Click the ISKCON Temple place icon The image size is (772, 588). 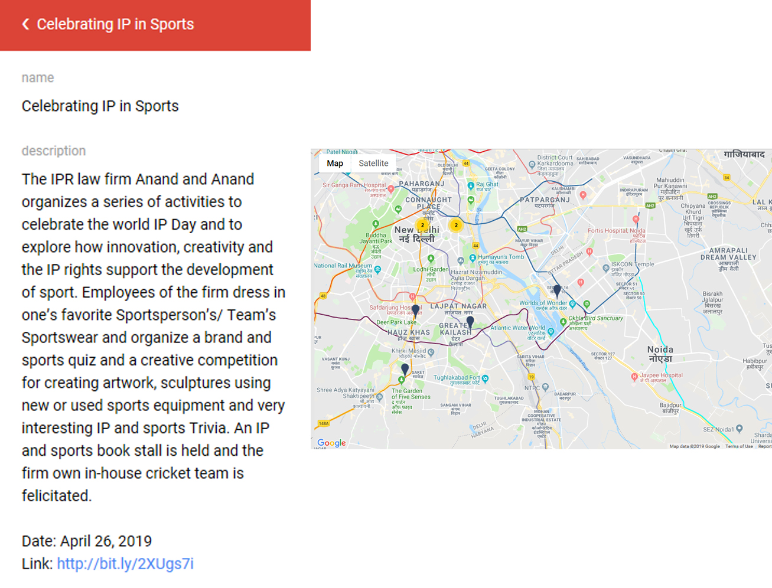coord(606,268)
